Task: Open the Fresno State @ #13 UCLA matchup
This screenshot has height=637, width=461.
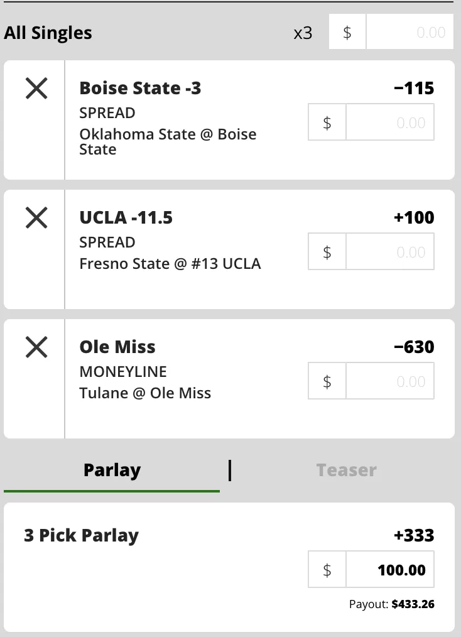Action: 170,264
